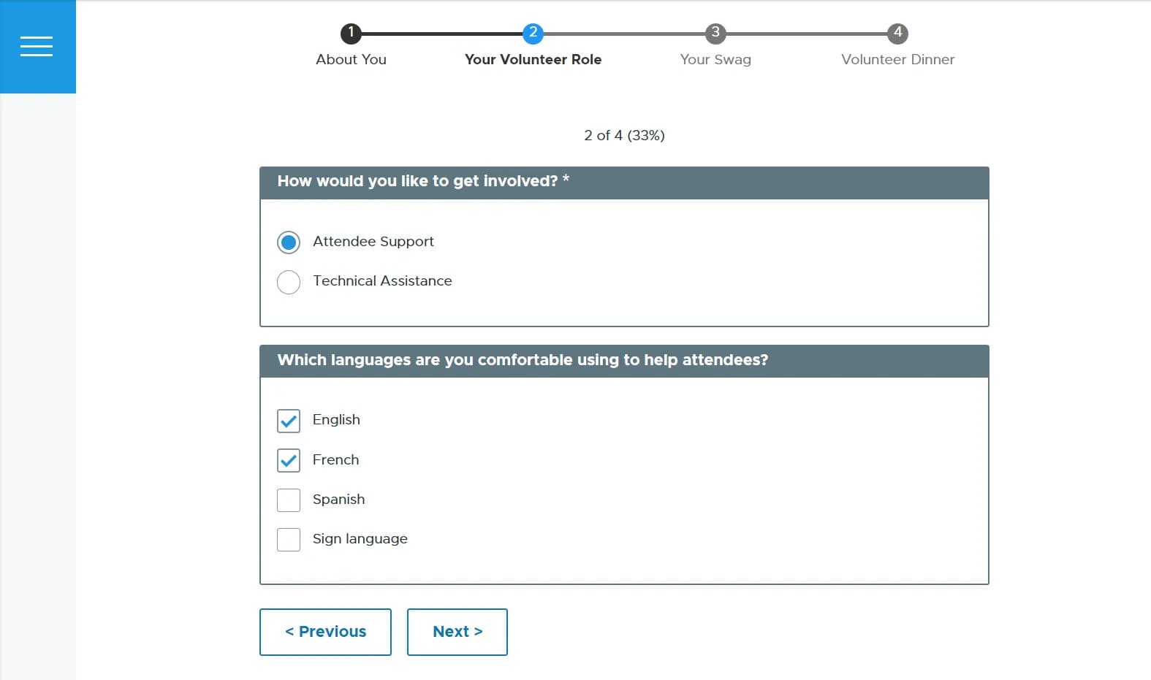Switch to the Your Swag step label

click(715, 60)
